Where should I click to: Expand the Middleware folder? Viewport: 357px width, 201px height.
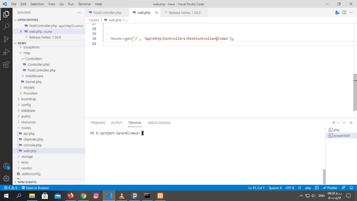[x=34, y=76]
